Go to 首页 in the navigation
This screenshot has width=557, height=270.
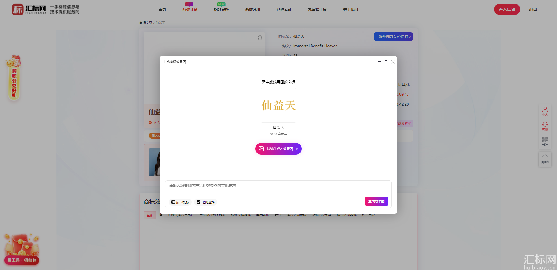point(162,9)
